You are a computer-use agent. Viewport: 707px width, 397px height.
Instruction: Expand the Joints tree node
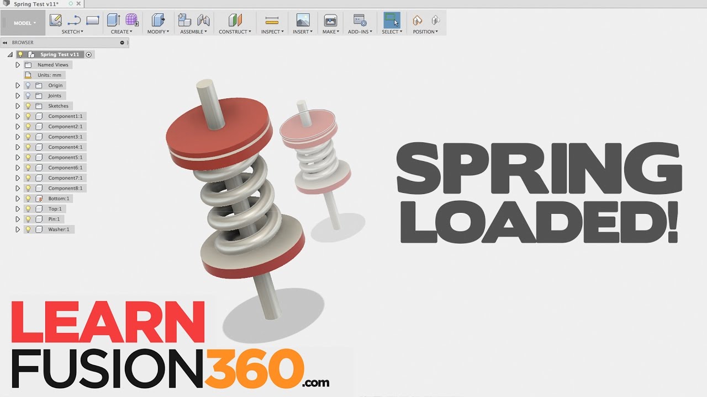[x=18, y=96]
